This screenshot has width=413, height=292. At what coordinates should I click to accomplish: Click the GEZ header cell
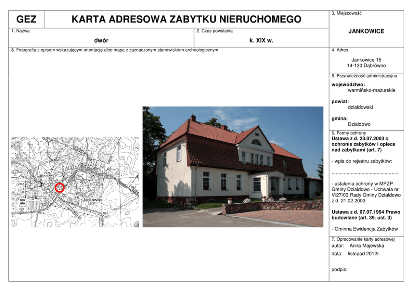(x=26, y=20)
